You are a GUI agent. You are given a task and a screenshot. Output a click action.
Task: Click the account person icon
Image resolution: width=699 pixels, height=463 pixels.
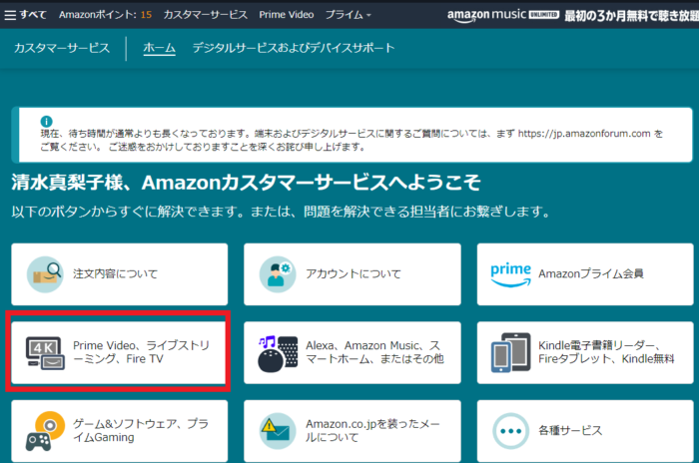pyautogui.click(x=278, y=274)
